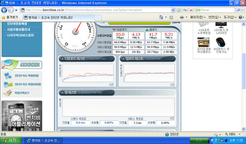Select the 벤치비 :: 초고속 인터넷 커뮤니티! tab
Viewport: 246px width, 144px height.
click(59, 18)
